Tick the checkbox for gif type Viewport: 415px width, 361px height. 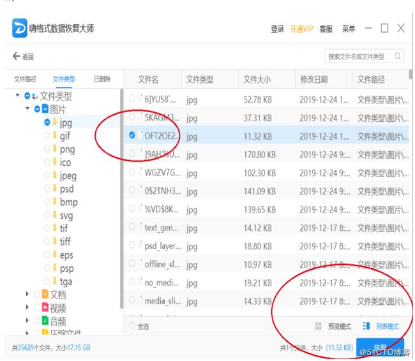click(47, 136)
